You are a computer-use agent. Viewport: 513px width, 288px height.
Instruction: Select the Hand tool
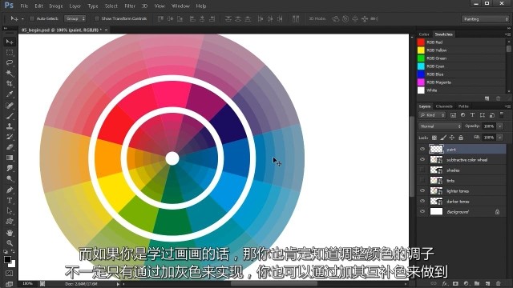[10, 233]
